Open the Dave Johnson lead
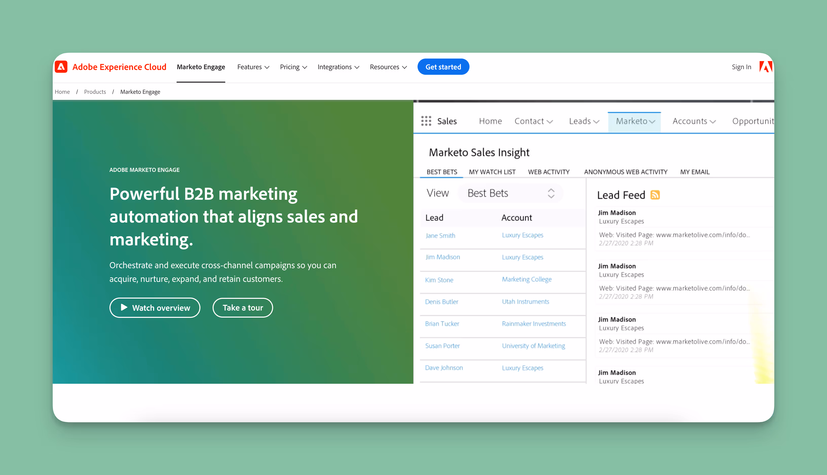 [444, 368]
